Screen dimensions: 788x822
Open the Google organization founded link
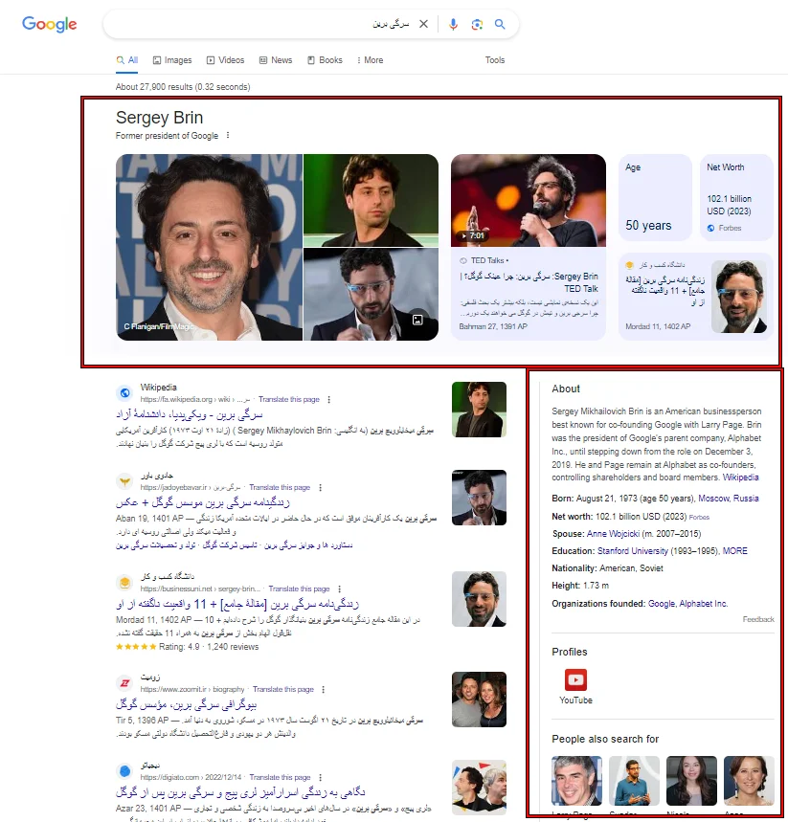(662, 604)
